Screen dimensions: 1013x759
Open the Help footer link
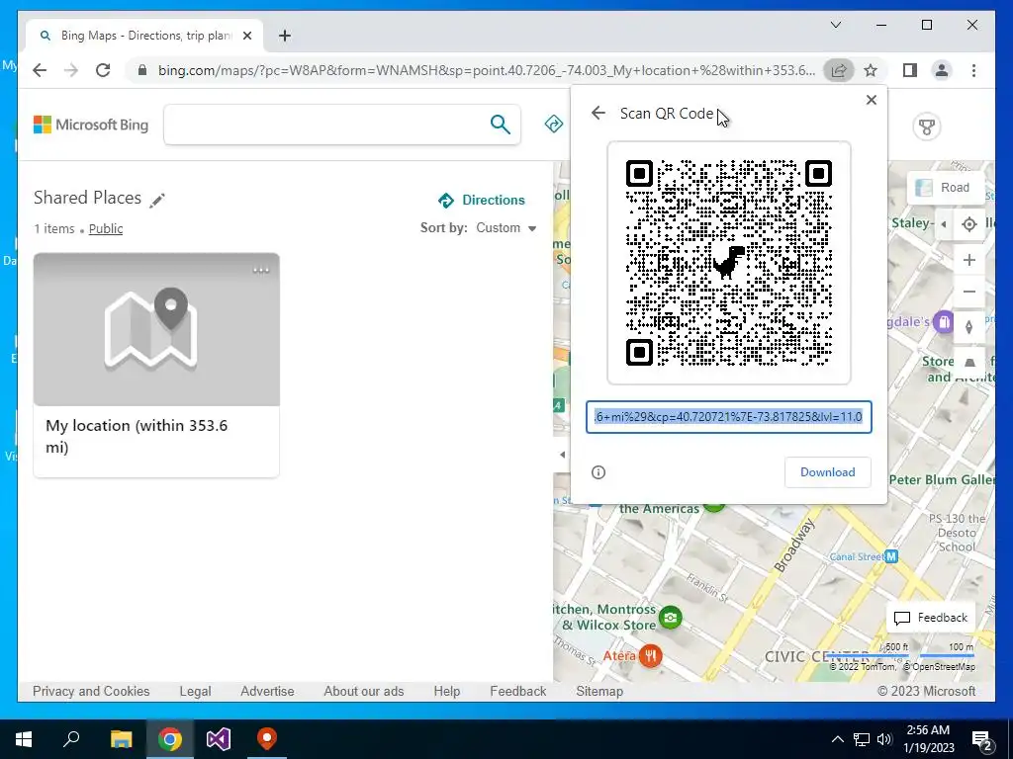[x=447, y=691]
